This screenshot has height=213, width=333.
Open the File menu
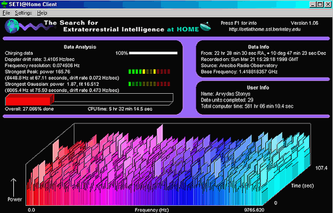[6, 13]
